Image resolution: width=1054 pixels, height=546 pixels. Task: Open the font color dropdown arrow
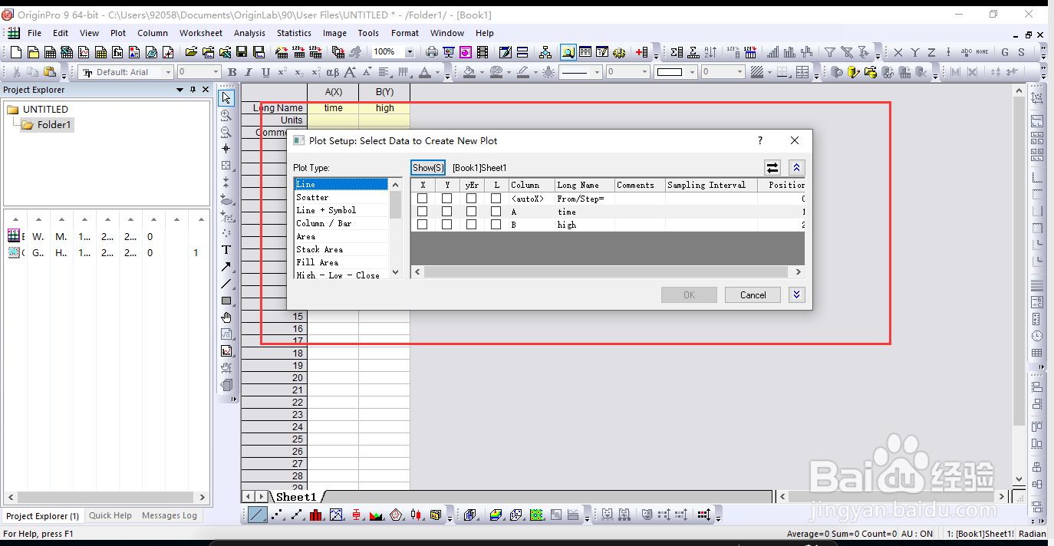[x=438, y=73]
